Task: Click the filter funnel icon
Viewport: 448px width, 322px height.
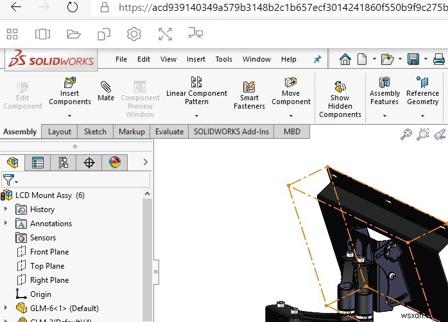Action: pyautogui.click(x=8, y=180)
